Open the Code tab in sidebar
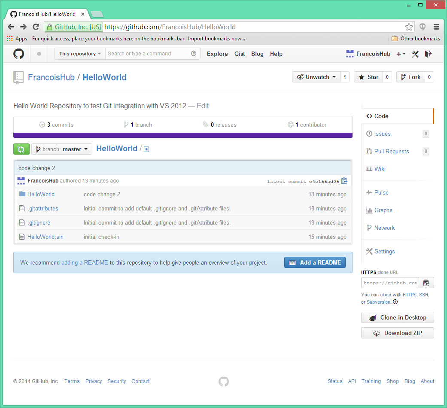The width and height of the screenshot is (447, 408). pyautogui.click(x=397, y=116)
